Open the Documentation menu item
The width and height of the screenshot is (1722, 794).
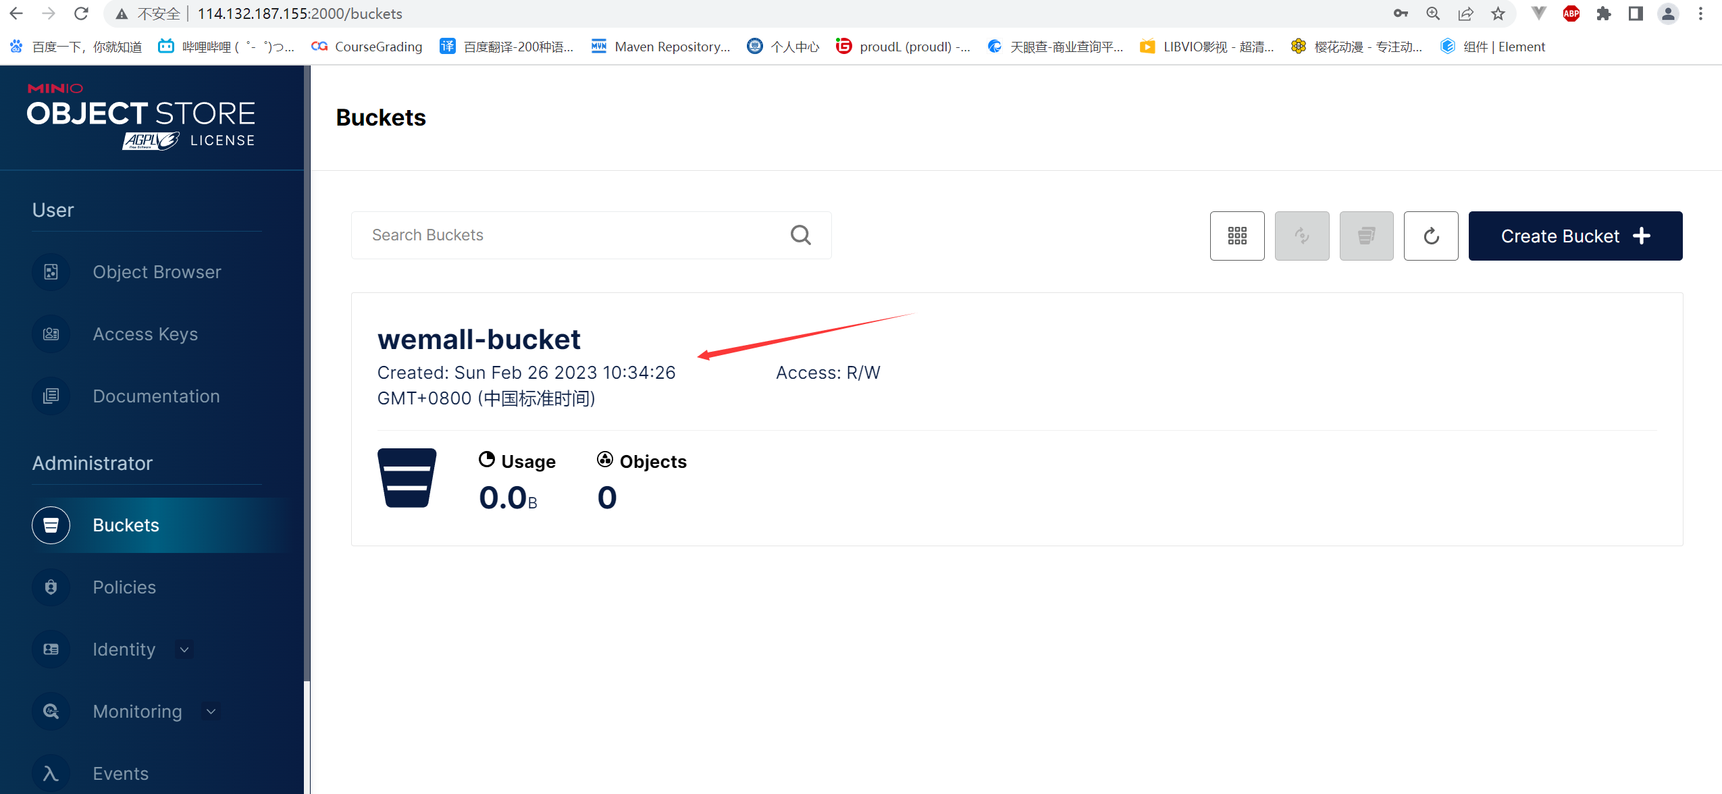click(156, 396)
